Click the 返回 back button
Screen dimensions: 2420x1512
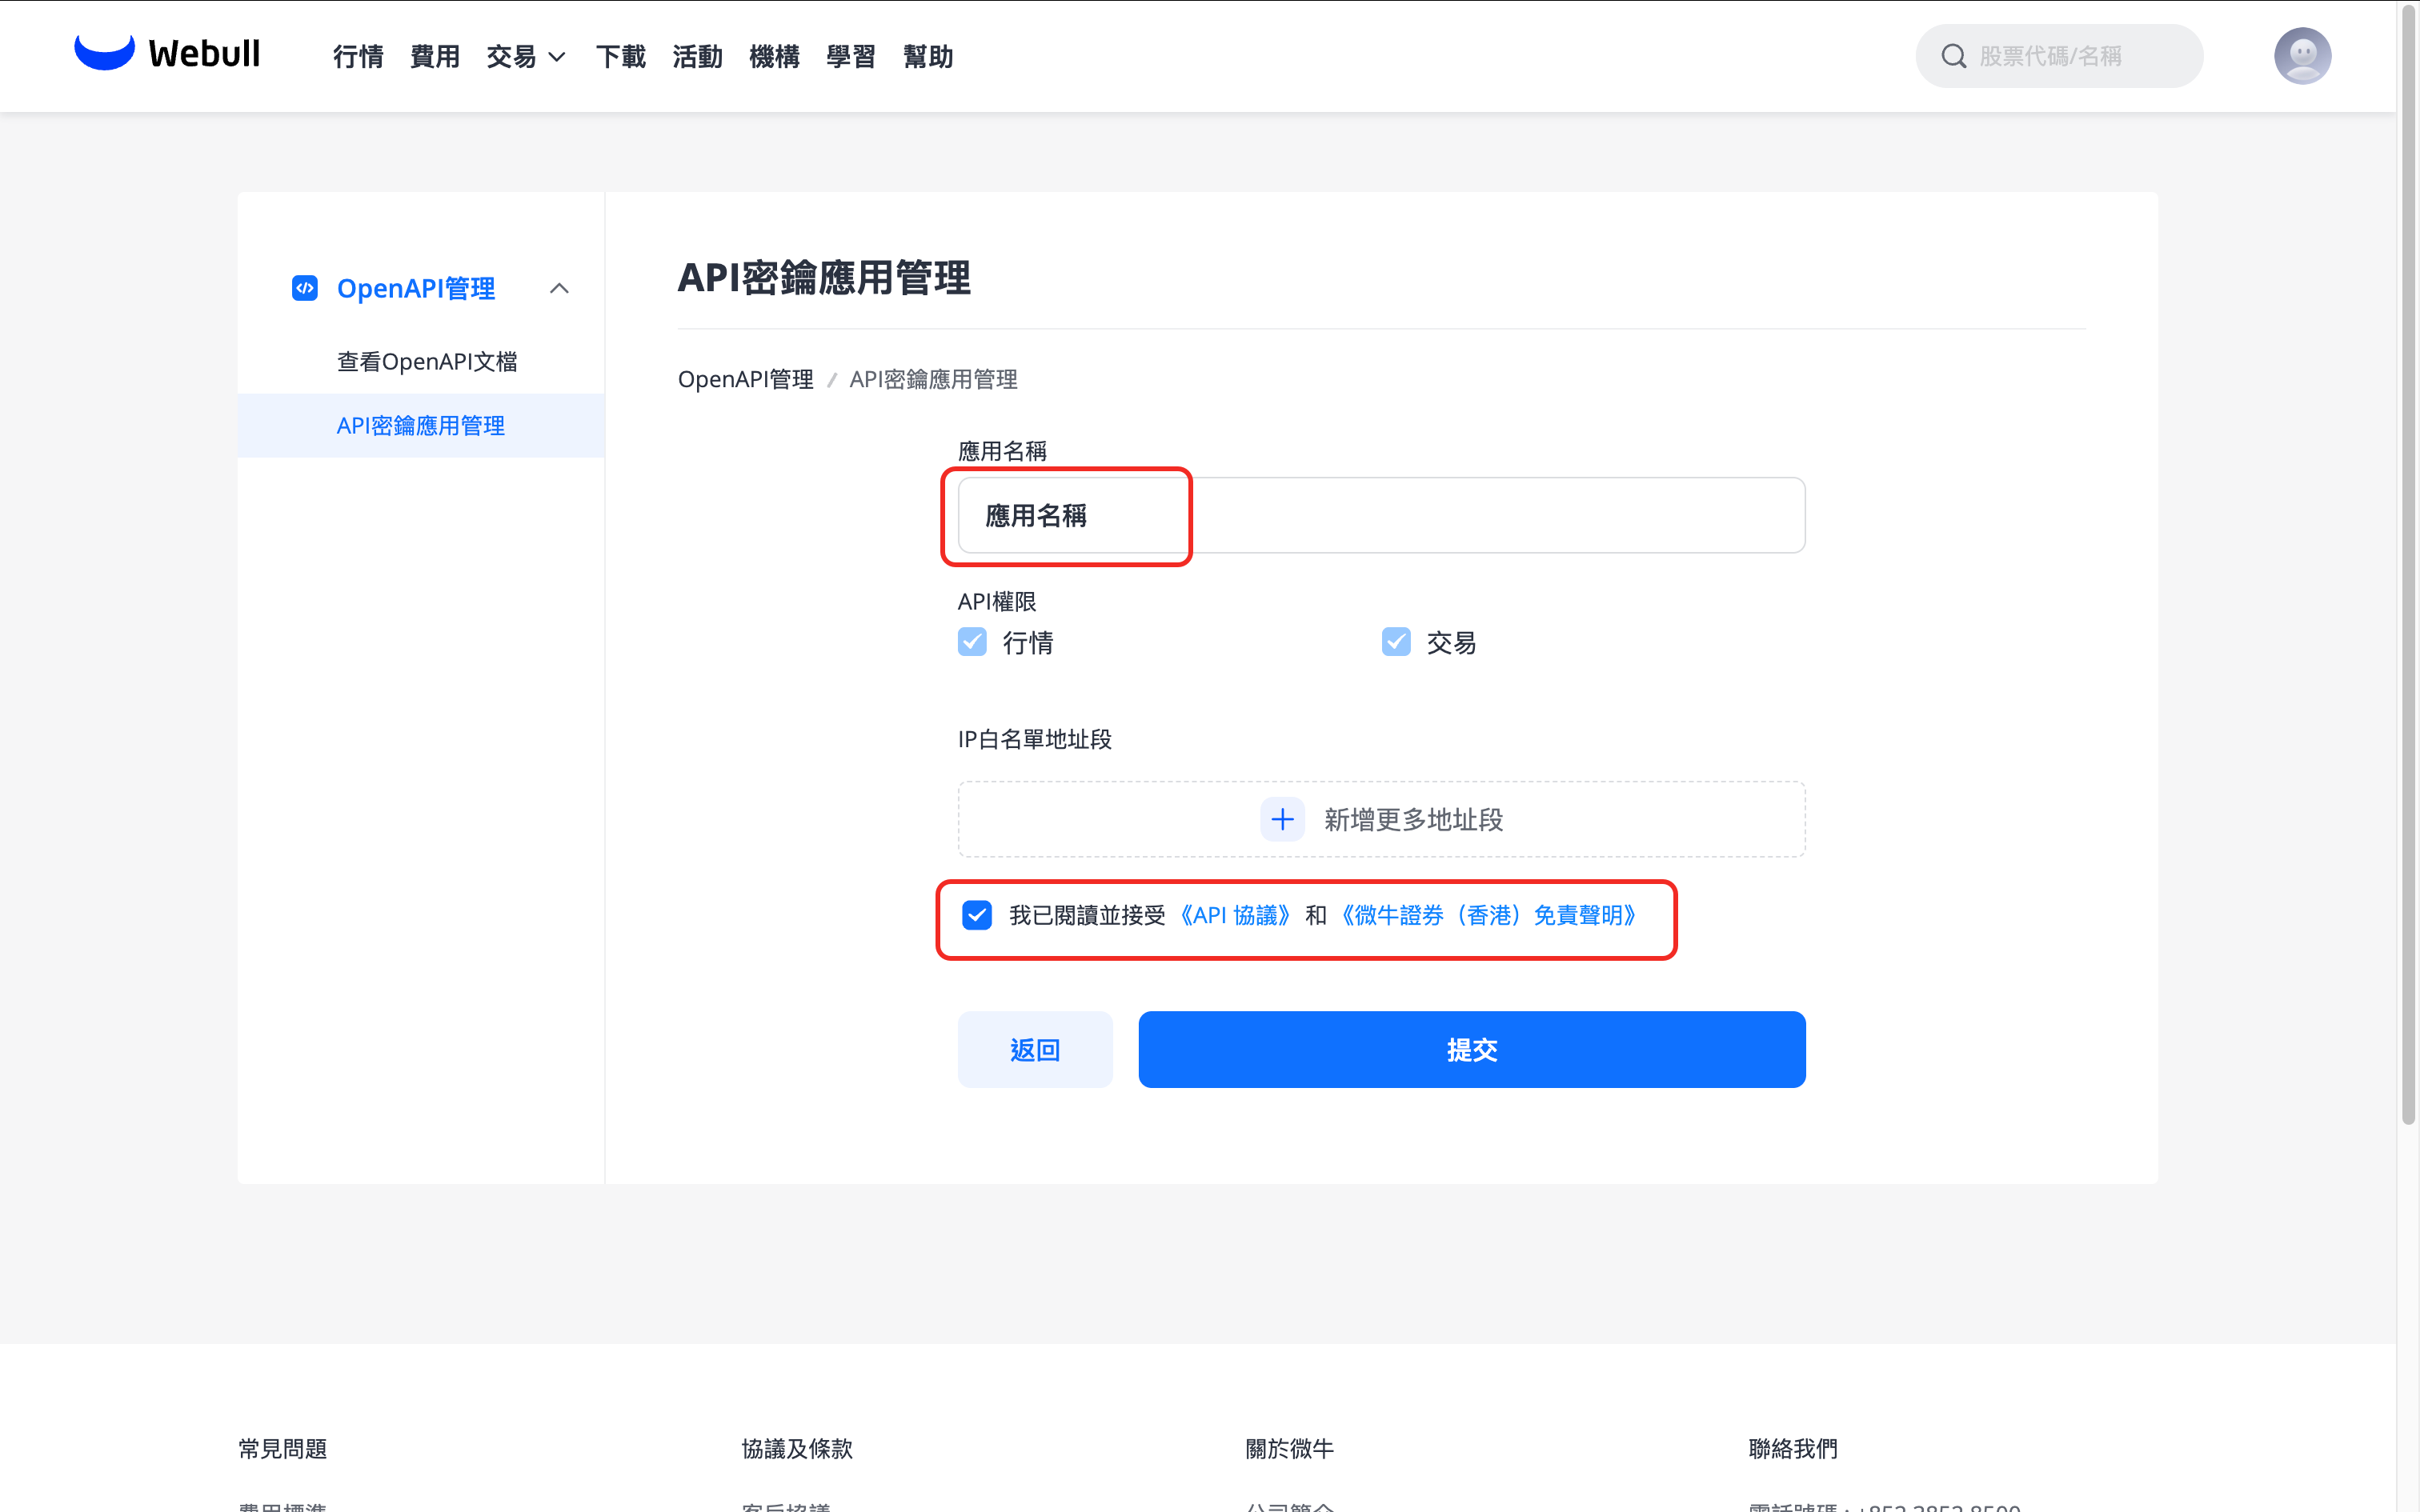[x=1034, y=1049]
